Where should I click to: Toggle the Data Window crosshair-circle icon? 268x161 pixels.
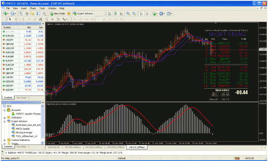click(x=27, y=13)
